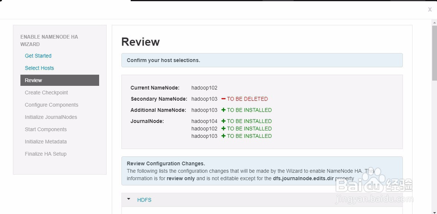Image resolution: width=437 pixels, height=214 pixels.
Task: Click the vertical scrollbar thumb
Action: coord(434,53)
